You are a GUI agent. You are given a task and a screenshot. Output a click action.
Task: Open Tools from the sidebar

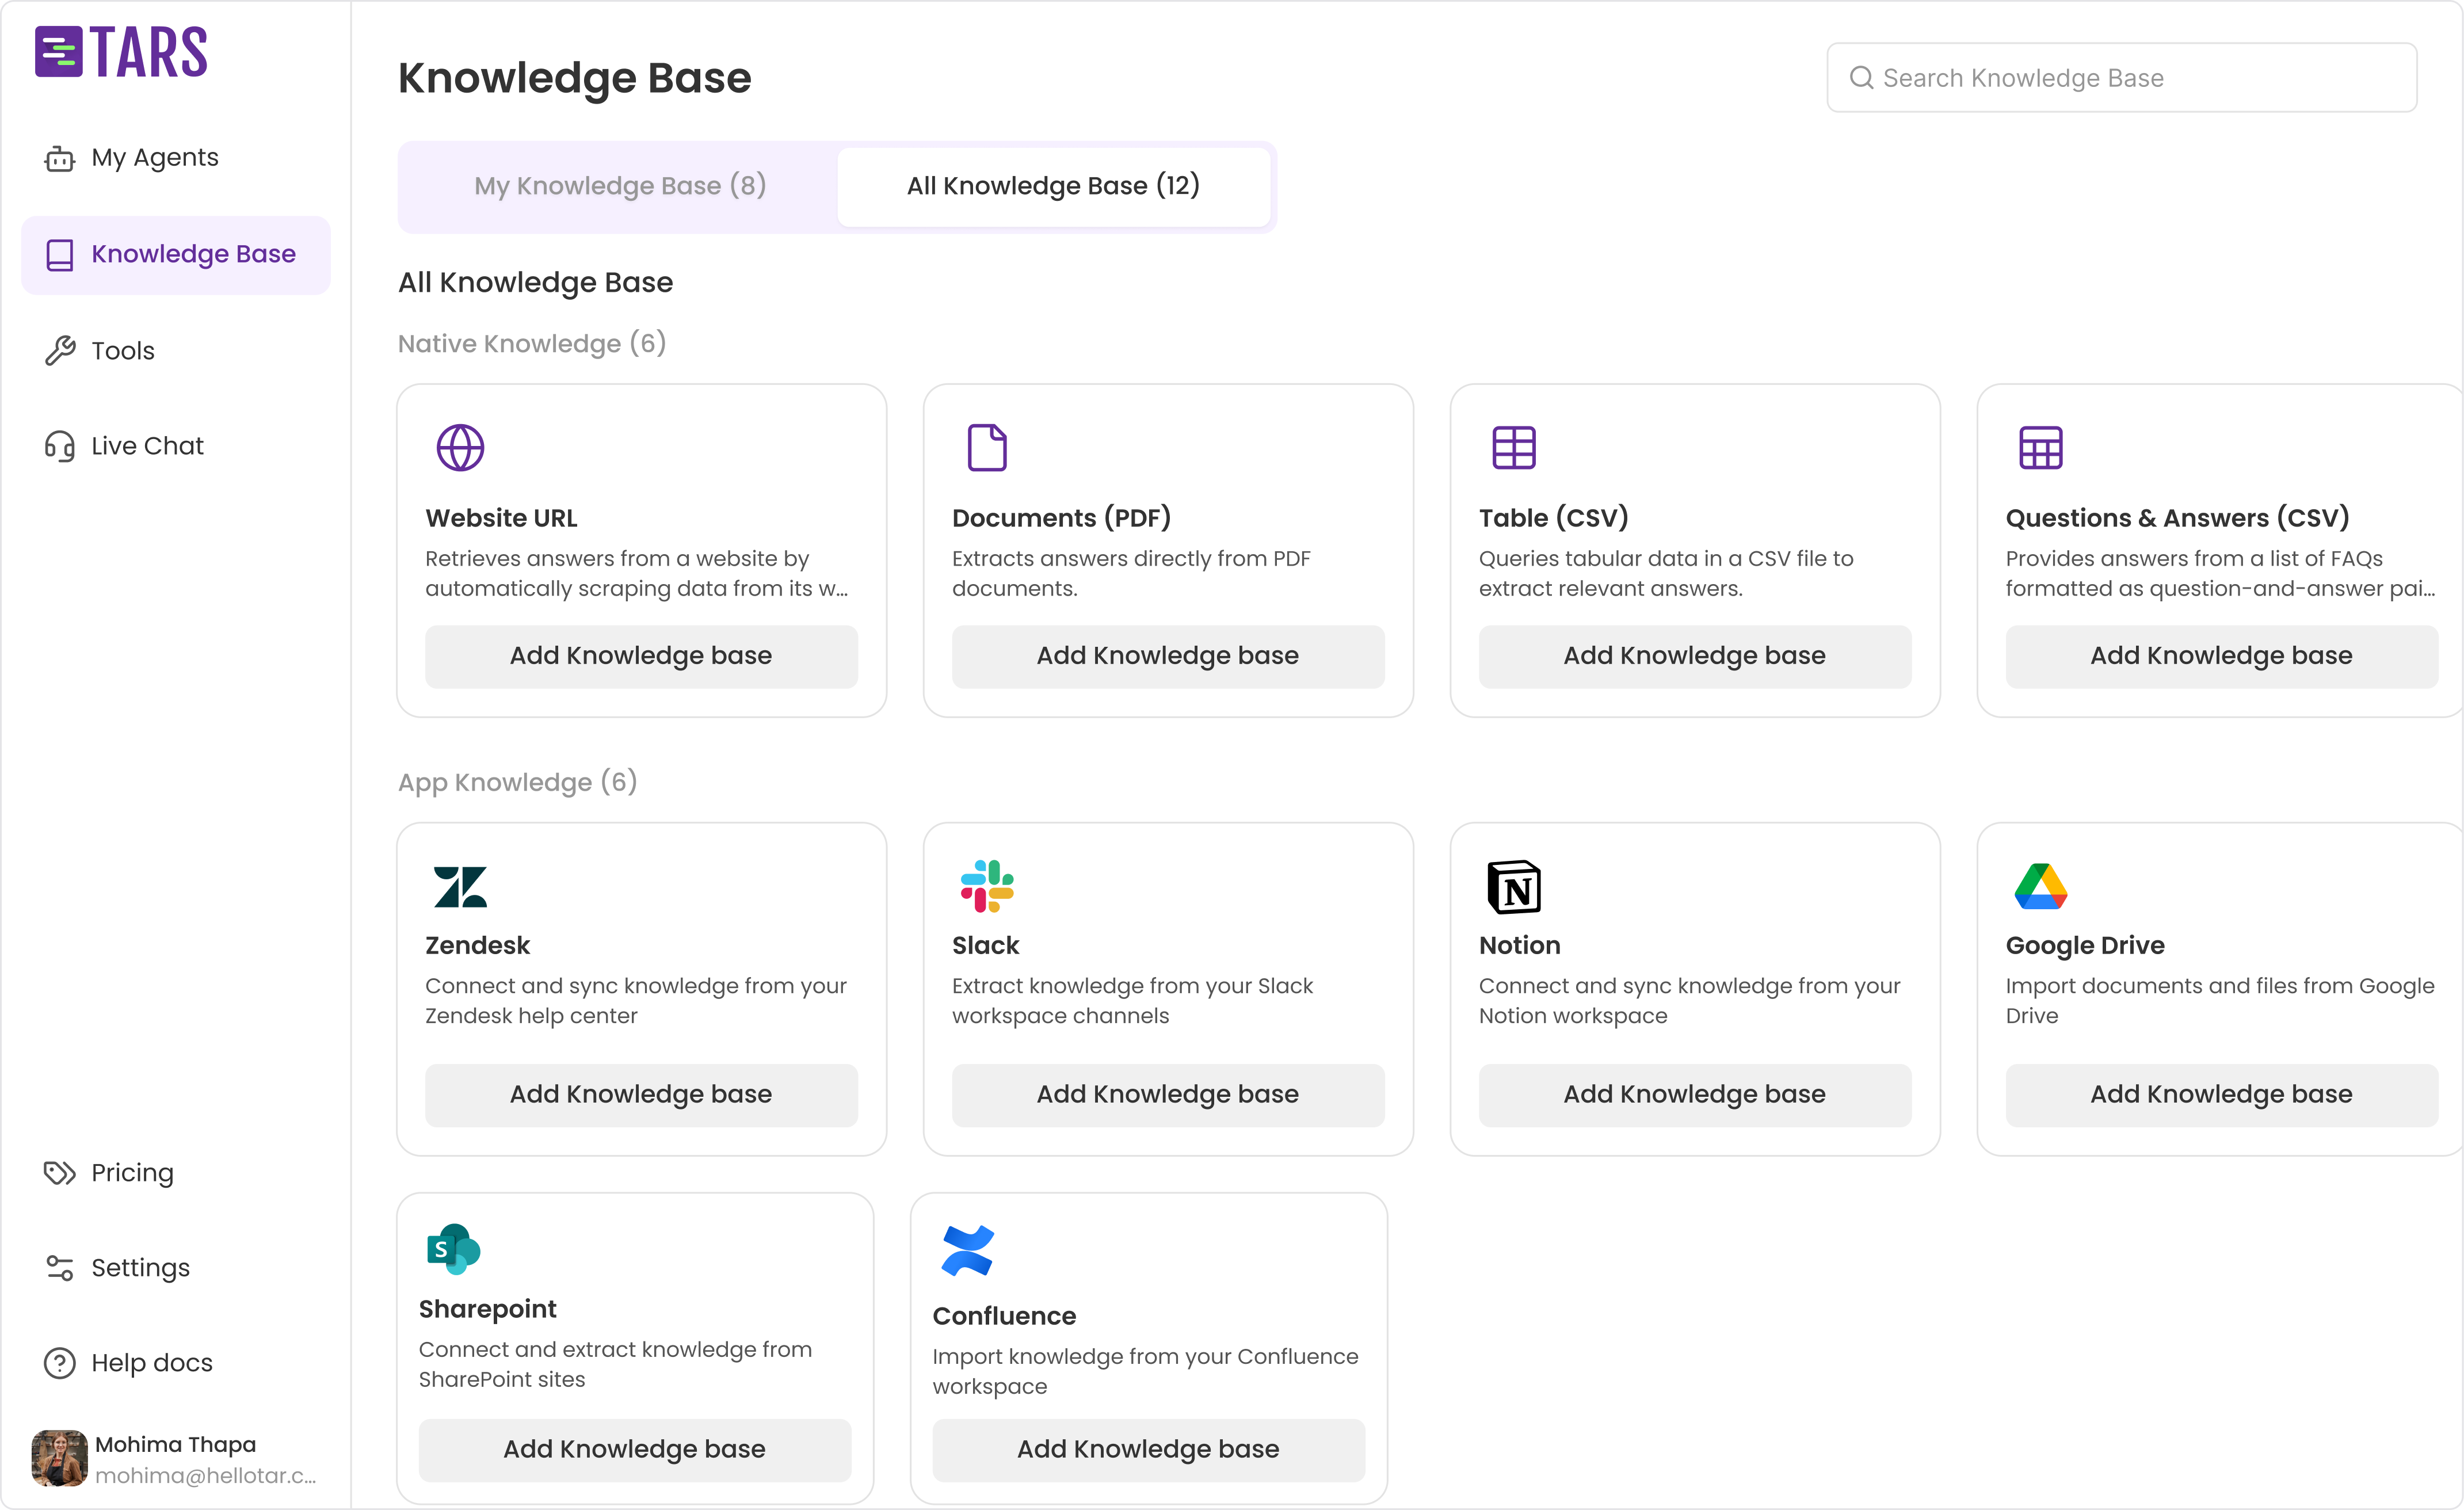coord(122,351)
